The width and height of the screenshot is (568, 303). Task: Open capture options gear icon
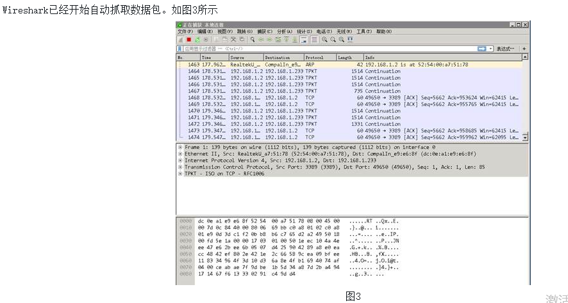pos(206,40)
